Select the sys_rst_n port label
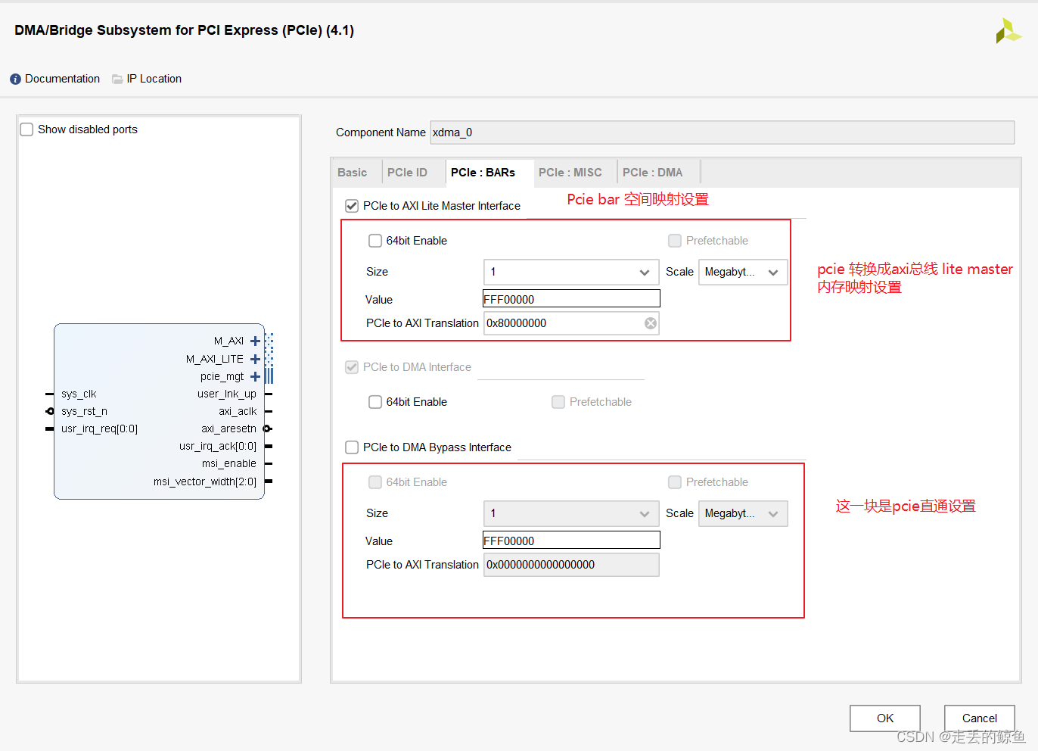Screen dimensions: 1038x751 tap(84, 411)
